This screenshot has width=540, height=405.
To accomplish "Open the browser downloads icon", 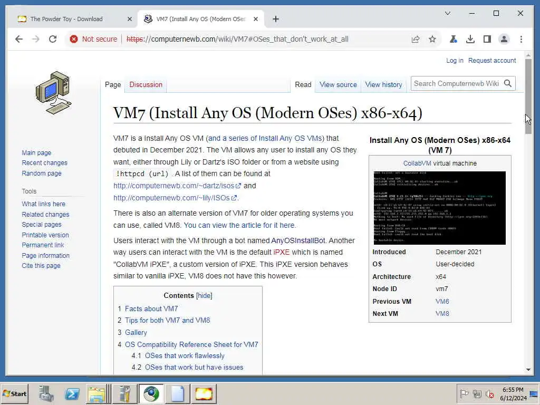I will click(470, 39).
